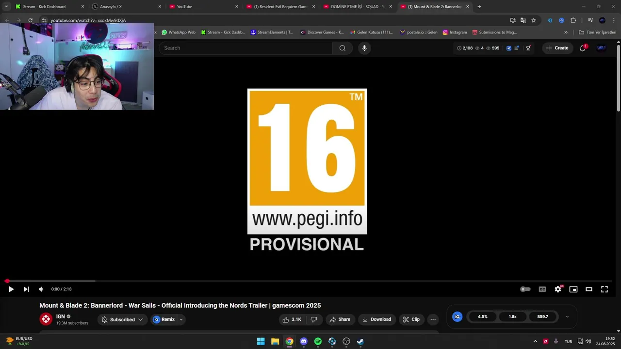Click the Remix button

164,319
